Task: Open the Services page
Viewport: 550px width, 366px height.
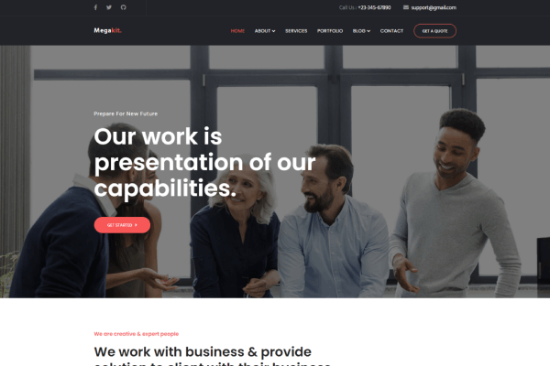Action: pos(296,31)
